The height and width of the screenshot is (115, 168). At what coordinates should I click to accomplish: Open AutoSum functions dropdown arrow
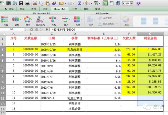click(83, 3)
